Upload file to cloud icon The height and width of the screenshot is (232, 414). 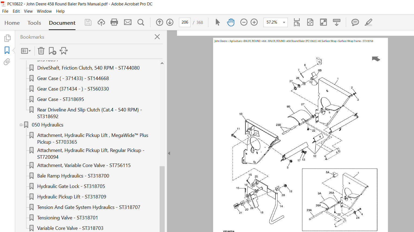point(101,22)
